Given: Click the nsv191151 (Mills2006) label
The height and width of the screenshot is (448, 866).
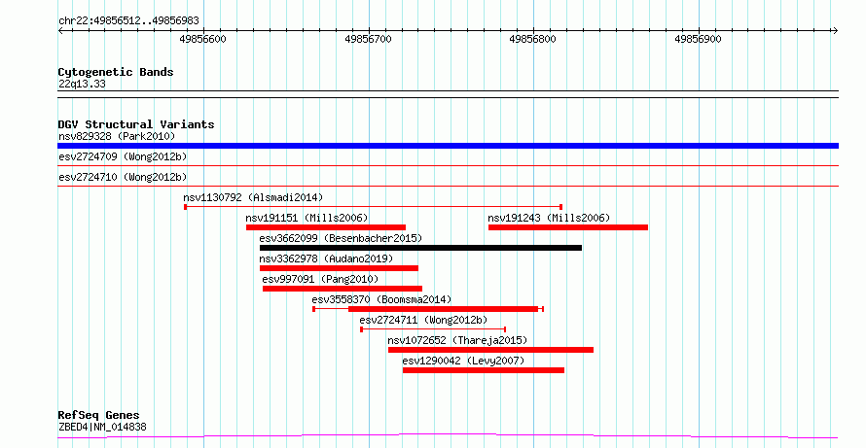Looking at the screenshot, I should click(x=307, y=218).
